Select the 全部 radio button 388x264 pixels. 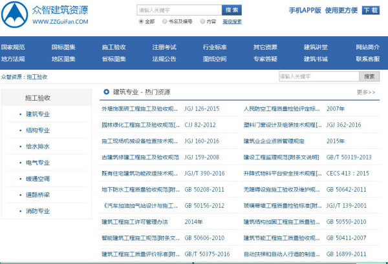[141, 21]
